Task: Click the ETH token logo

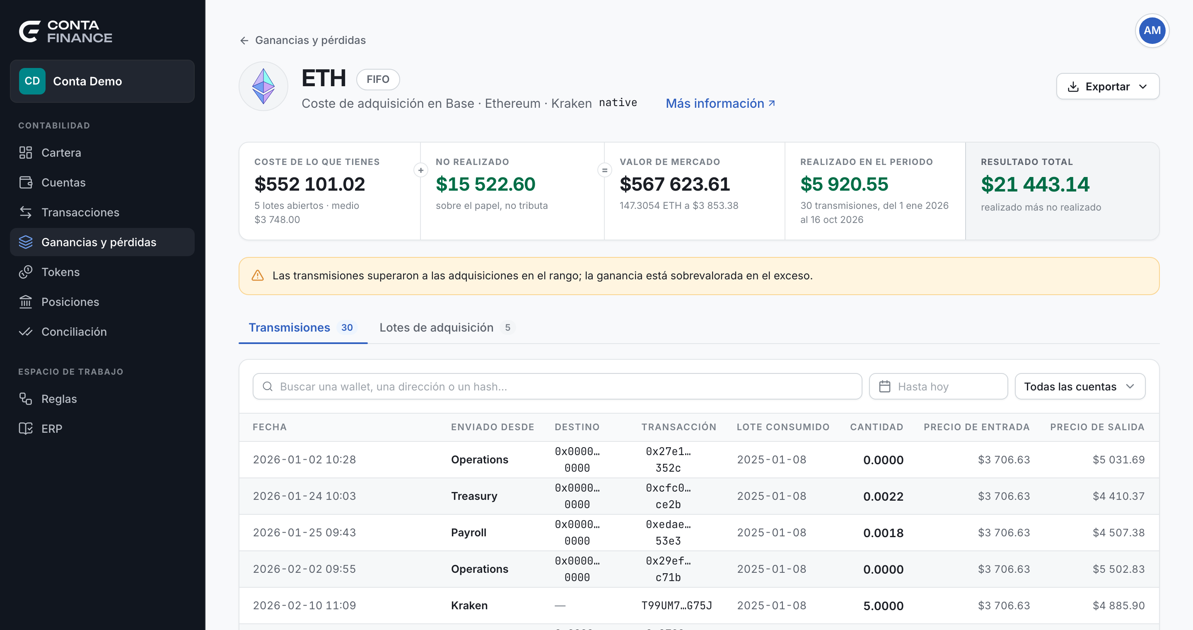Action: click(x=263, y=86)
